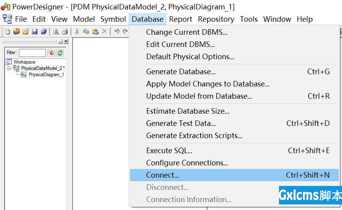
Task: Click the Clear Filter icon in browser
Action: (51, 52)
